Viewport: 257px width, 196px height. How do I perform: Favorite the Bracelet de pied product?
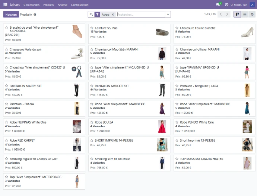(x=7, y=27)
